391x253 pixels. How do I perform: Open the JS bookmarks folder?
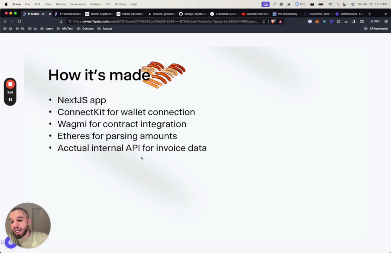7,29
